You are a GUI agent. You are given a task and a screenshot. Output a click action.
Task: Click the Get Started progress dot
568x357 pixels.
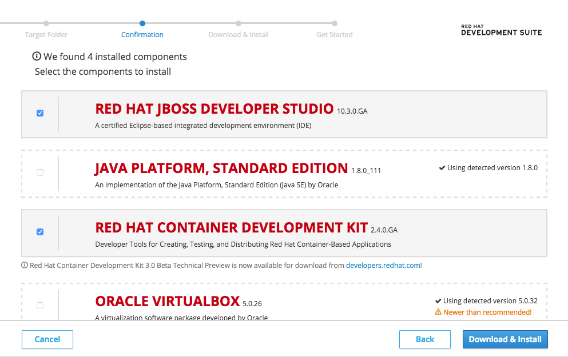click(335, 23)
